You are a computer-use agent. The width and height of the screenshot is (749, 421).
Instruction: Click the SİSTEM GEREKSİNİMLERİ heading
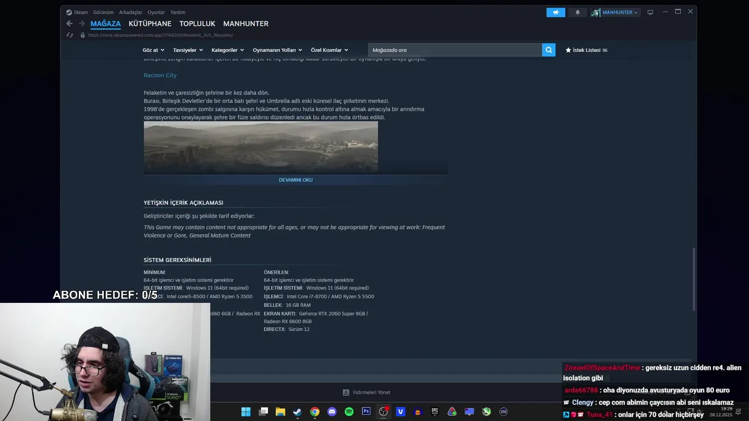click(x=177, y=260)
